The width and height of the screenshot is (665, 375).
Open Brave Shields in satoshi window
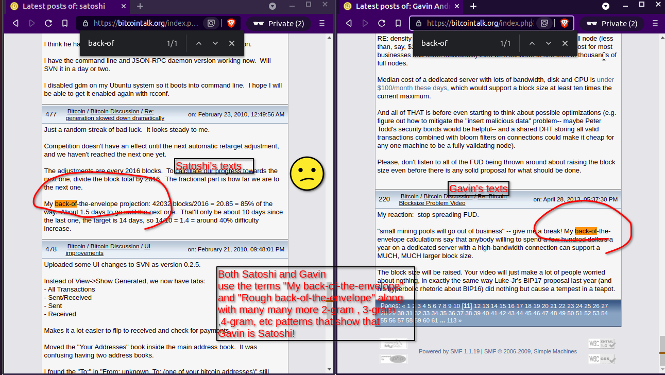pyautogui.click(x=231, y=23)
